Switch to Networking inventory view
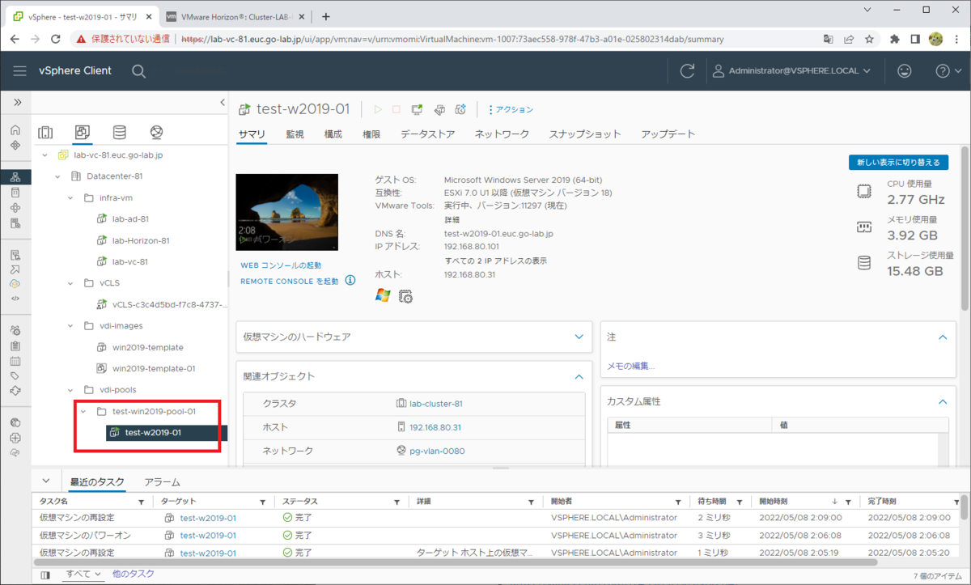 pos(156,132)
